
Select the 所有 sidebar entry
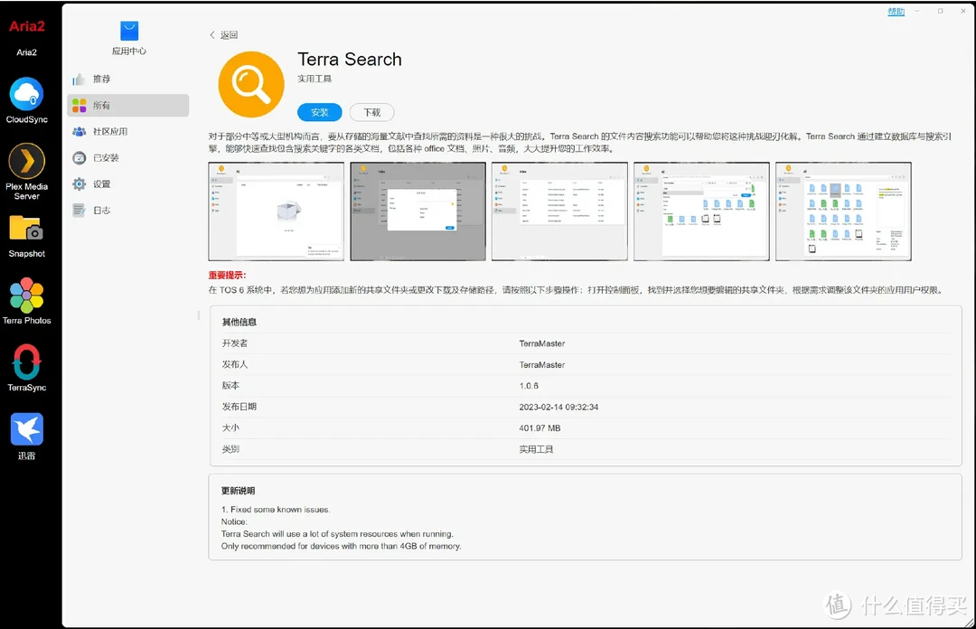coord(127,105)
